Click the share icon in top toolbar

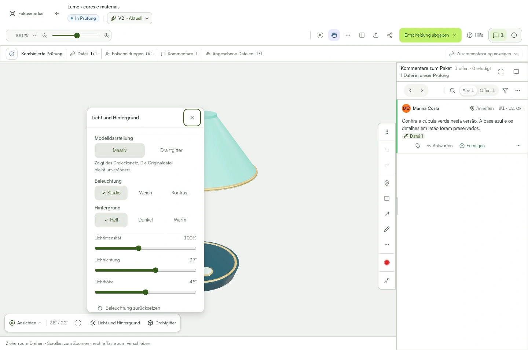pos(390,35)
